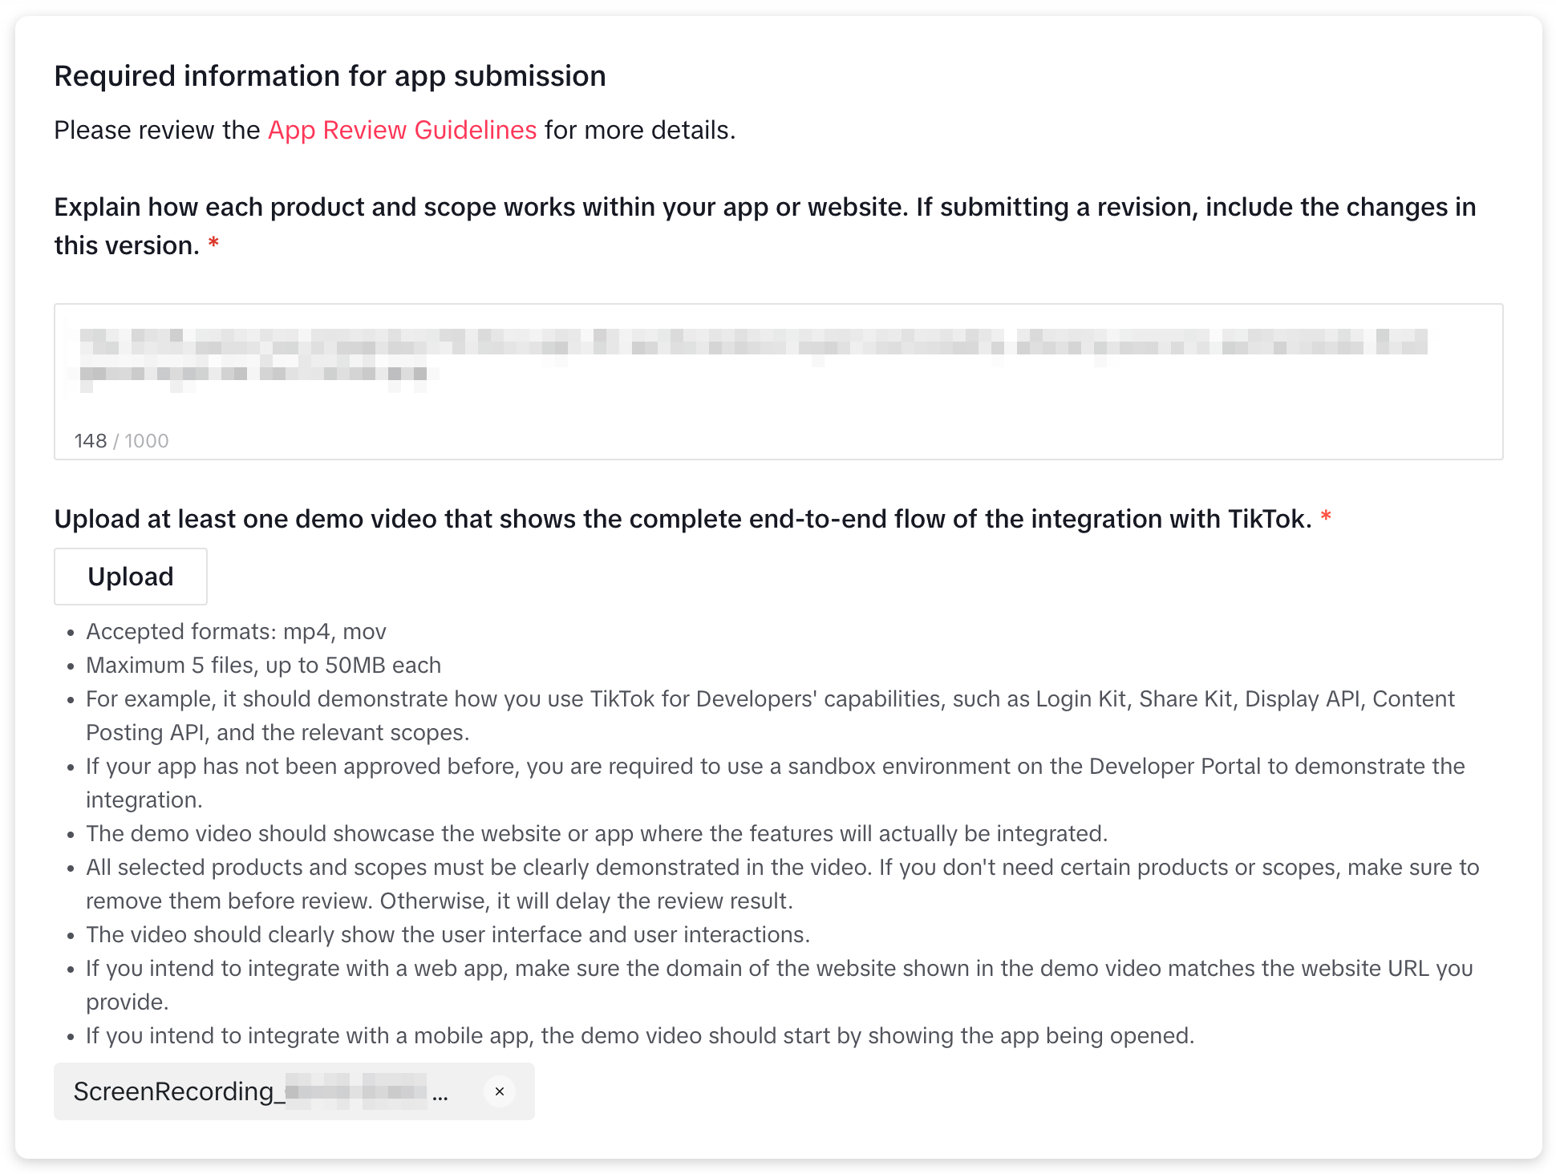The image size is (1556, 1174).
Task: Select the Maximum 5 files bullet point
Action: (263, 665)
